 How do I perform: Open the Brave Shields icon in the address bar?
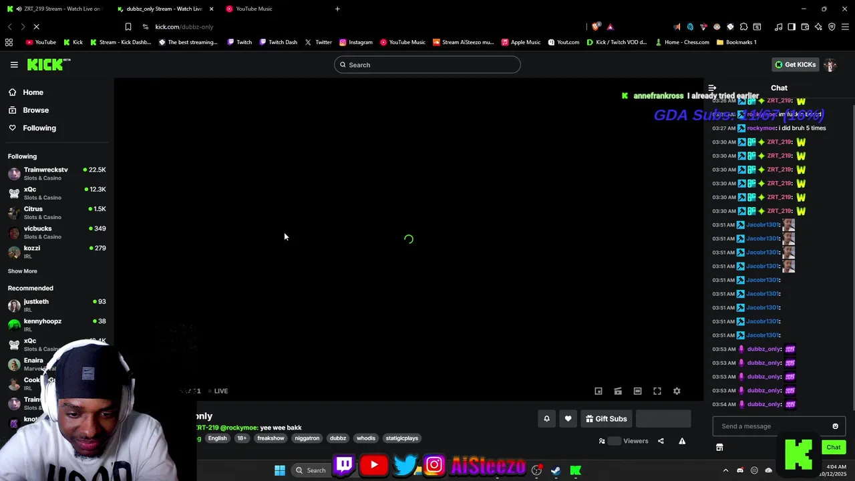[596, 27]
